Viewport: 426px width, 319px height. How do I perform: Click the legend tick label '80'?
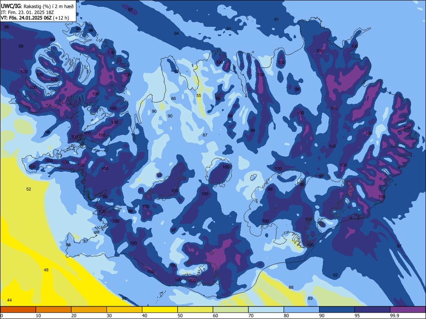(x=286, y=316)
